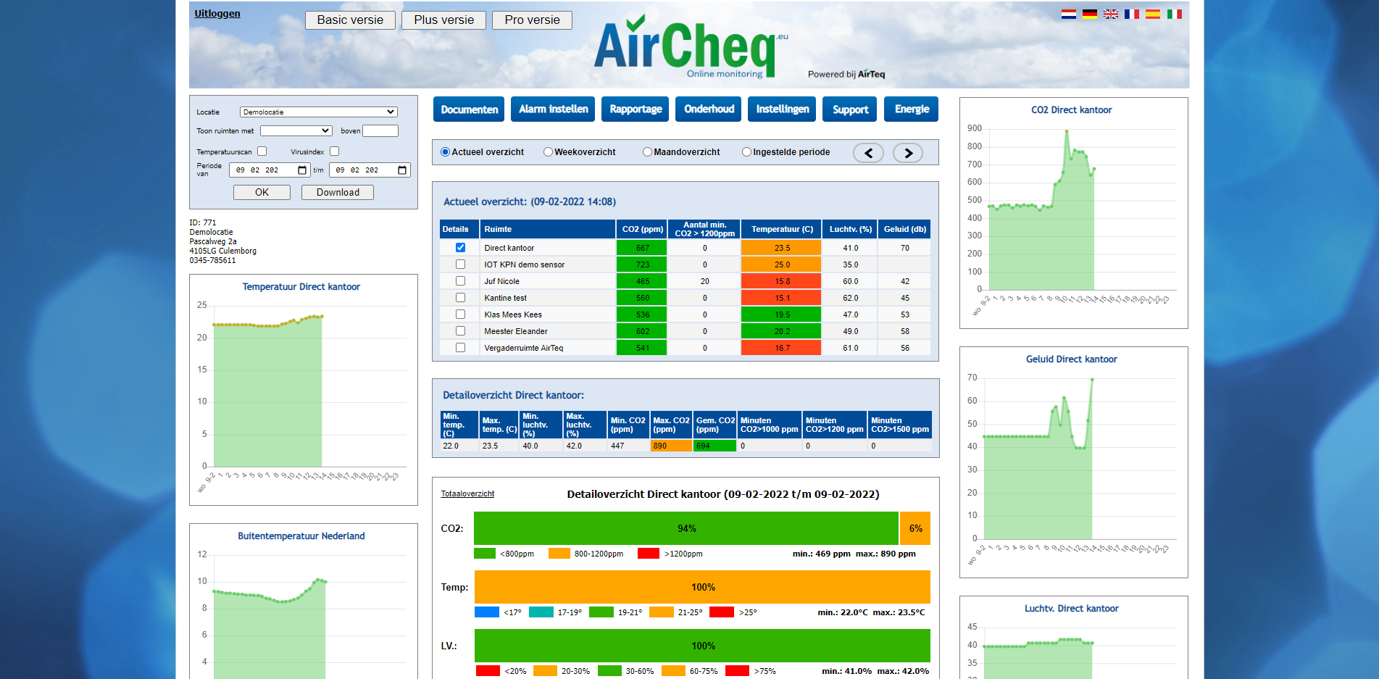Viewport: 1379px width, 679px height.
Task: Click the Ruimte column header
Action: click(x=547, y=229)
